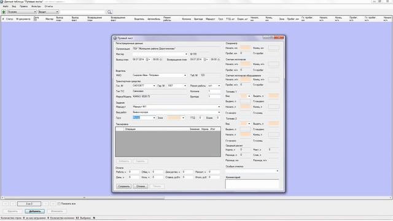This screenshot has height=221, width=393.
Task: Open the first filter dropdown in the toolbar
Action: [35, 12]
